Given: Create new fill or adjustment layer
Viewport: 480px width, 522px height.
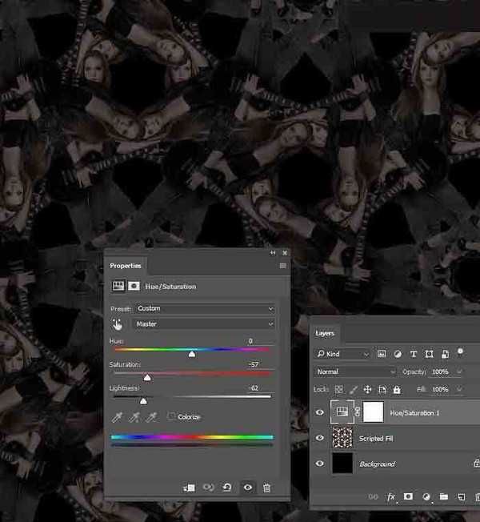Looking at the screenshot, I should point(426,497).
